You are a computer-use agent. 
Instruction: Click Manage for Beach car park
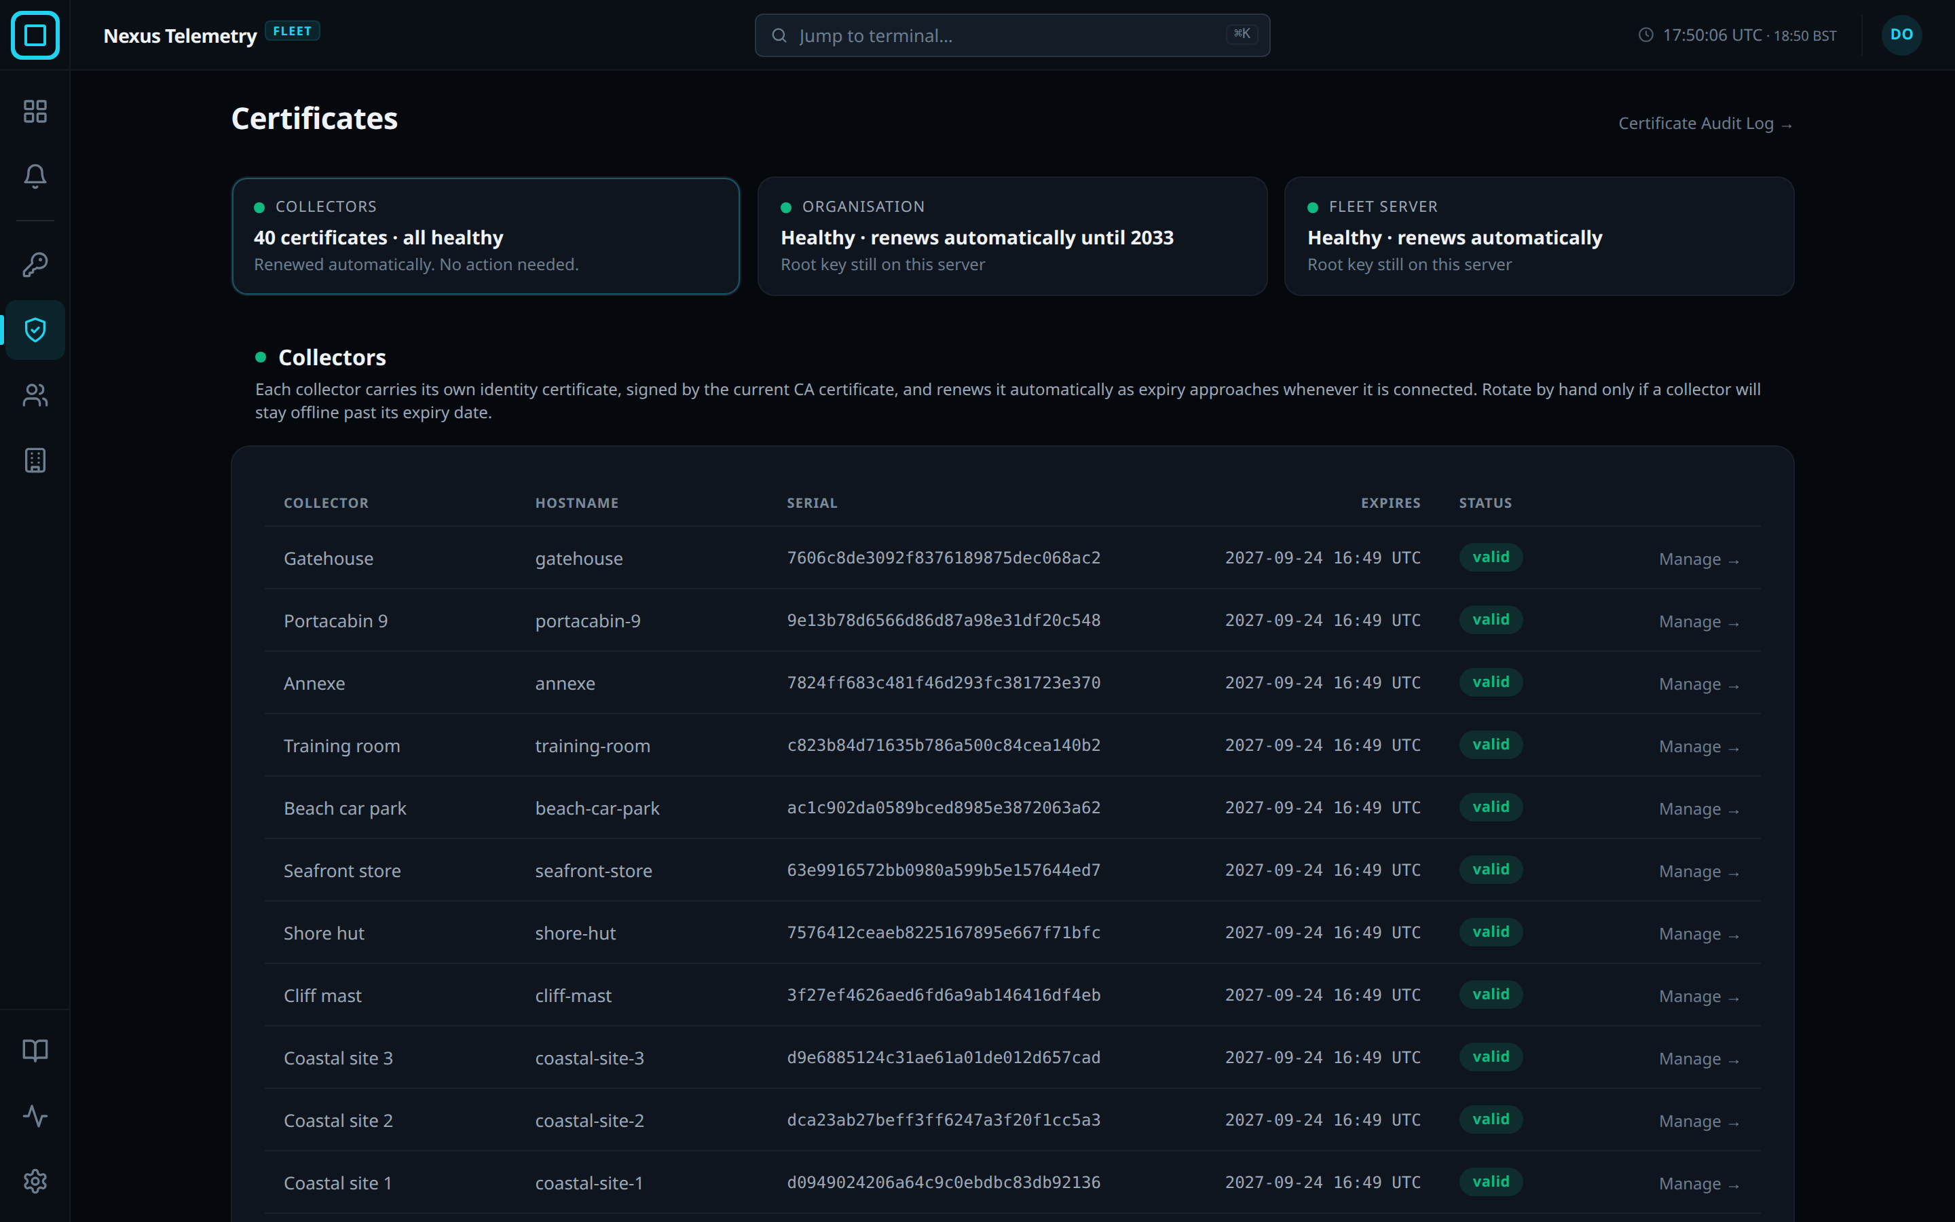(1698, 809)
